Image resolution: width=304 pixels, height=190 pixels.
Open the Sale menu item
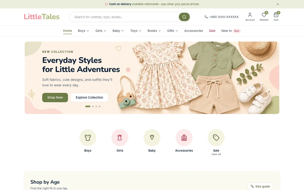pyautogui.click(x=212, y=31)
